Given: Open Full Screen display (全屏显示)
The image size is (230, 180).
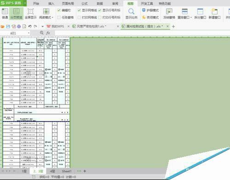Looking at the screenshot, I should (x=30, y=13).
